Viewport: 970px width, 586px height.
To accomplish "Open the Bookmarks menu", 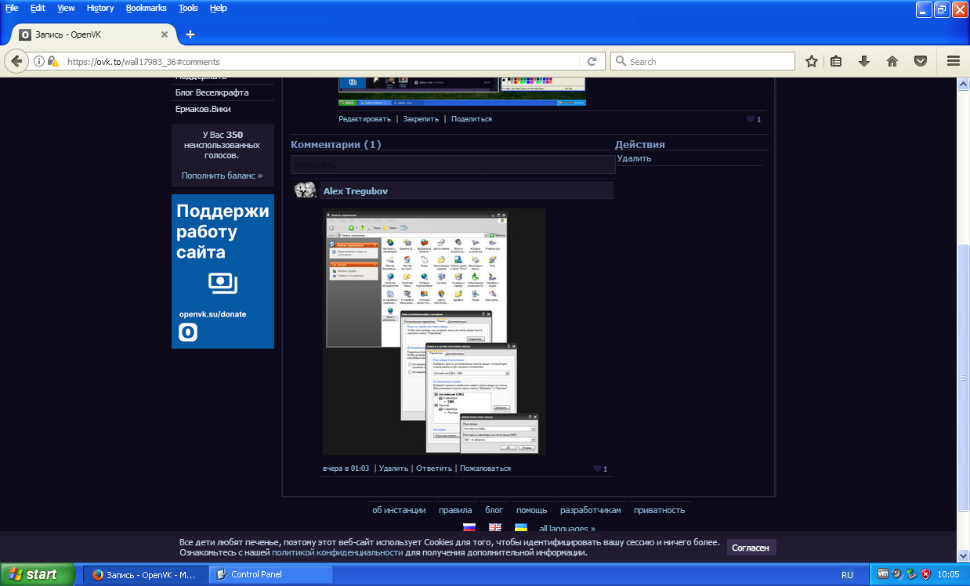I will click(x=147, y=8).
